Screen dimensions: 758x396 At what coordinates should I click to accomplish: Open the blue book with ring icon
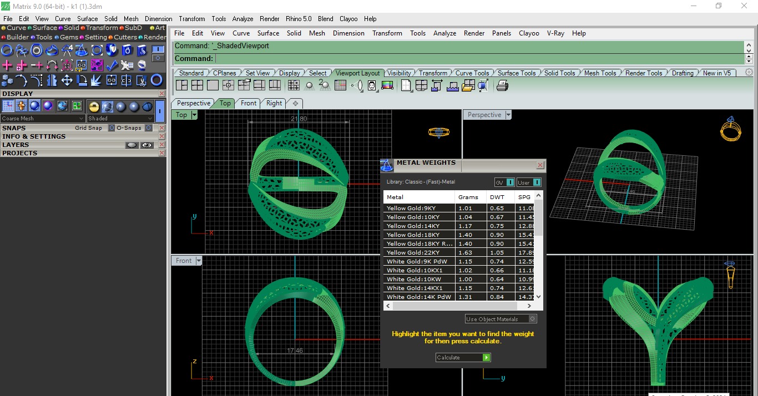pos(127,50)
